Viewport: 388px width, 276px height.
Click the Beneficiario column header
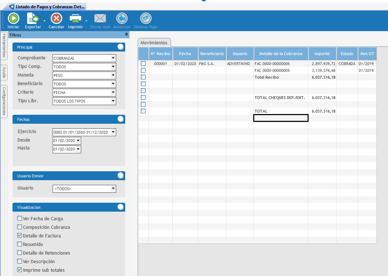[212, 54]
